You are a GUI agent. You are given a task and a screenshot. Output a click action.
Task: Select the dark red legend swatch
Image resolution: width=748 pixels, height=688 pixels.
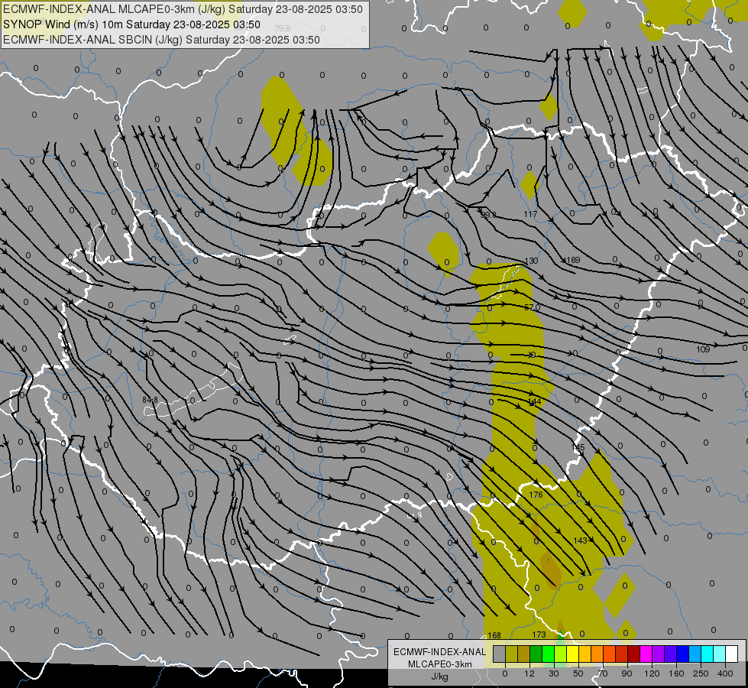coord(634,654)
